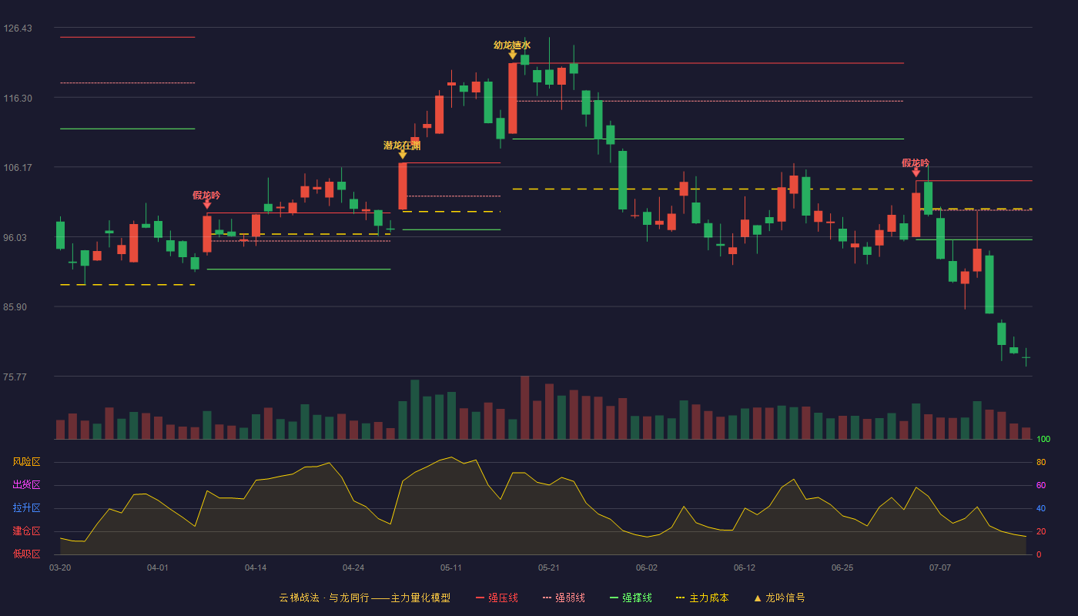Click the 低吸区 zone label
Screen dimensions: 1078x616
(x=26, y=554)
